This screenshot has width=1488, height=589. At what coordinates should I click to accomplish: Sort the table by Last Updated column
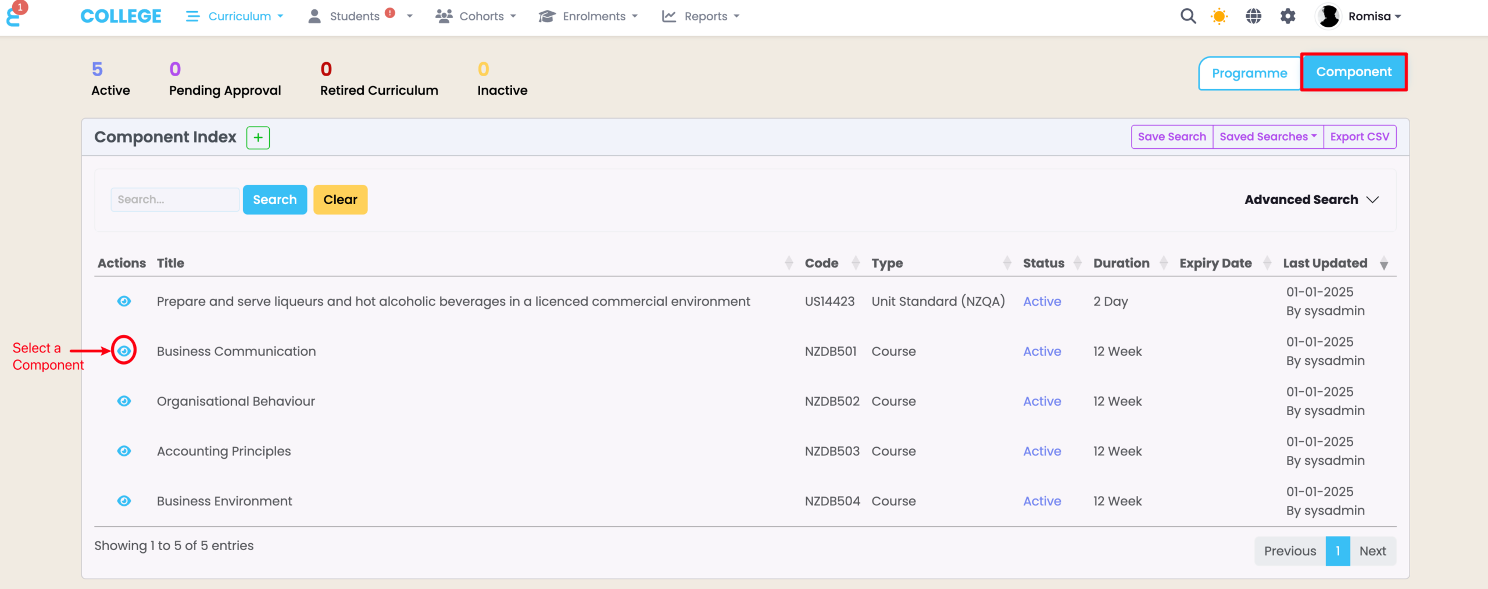(x=1325, y=263)
